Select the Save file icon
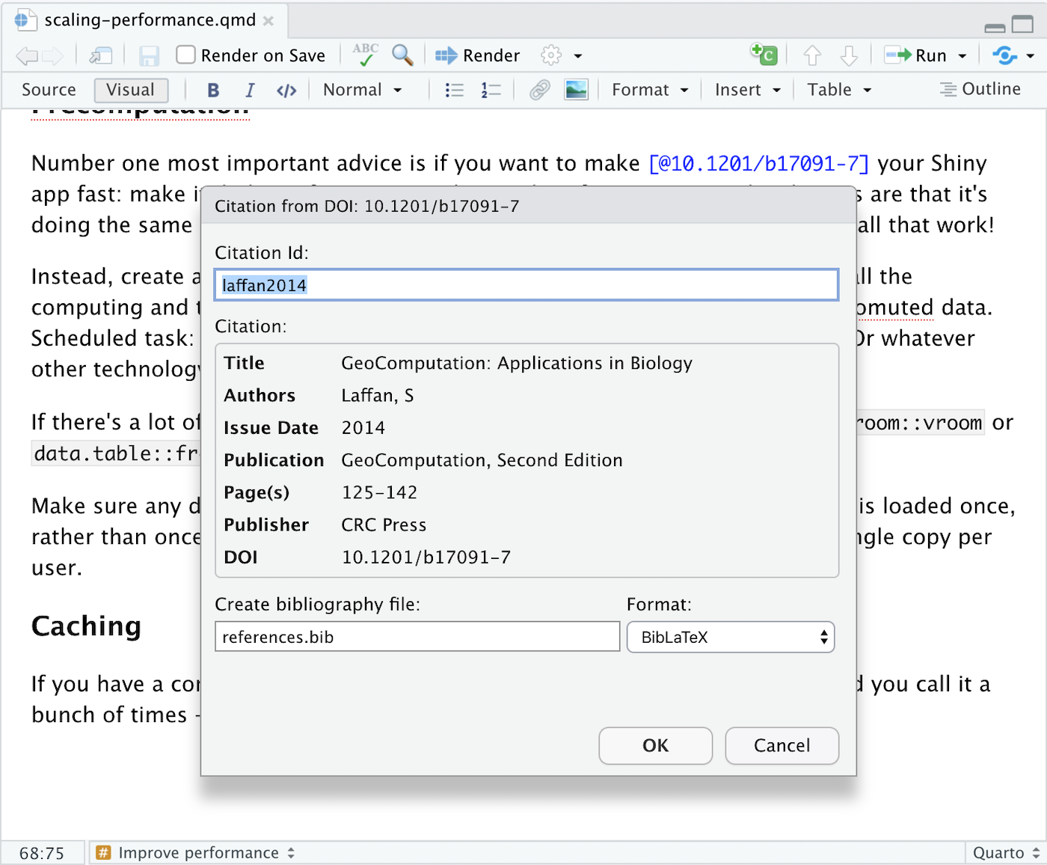Viewport: 1047px width, 865px height. (x=149, y=55)
